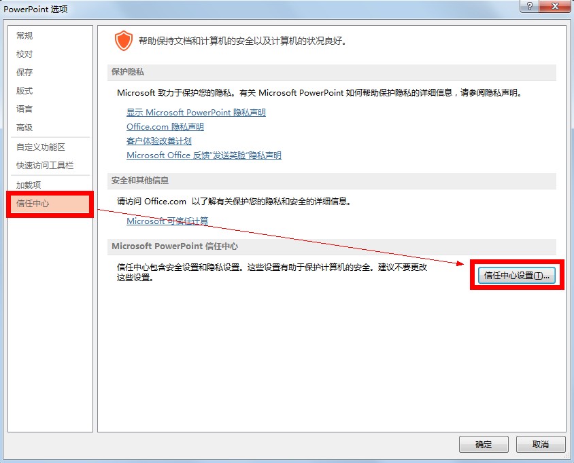Follow the 客户体验改善计划 link
This screenshot has width=574, height=463.
[x=159, y=141]
